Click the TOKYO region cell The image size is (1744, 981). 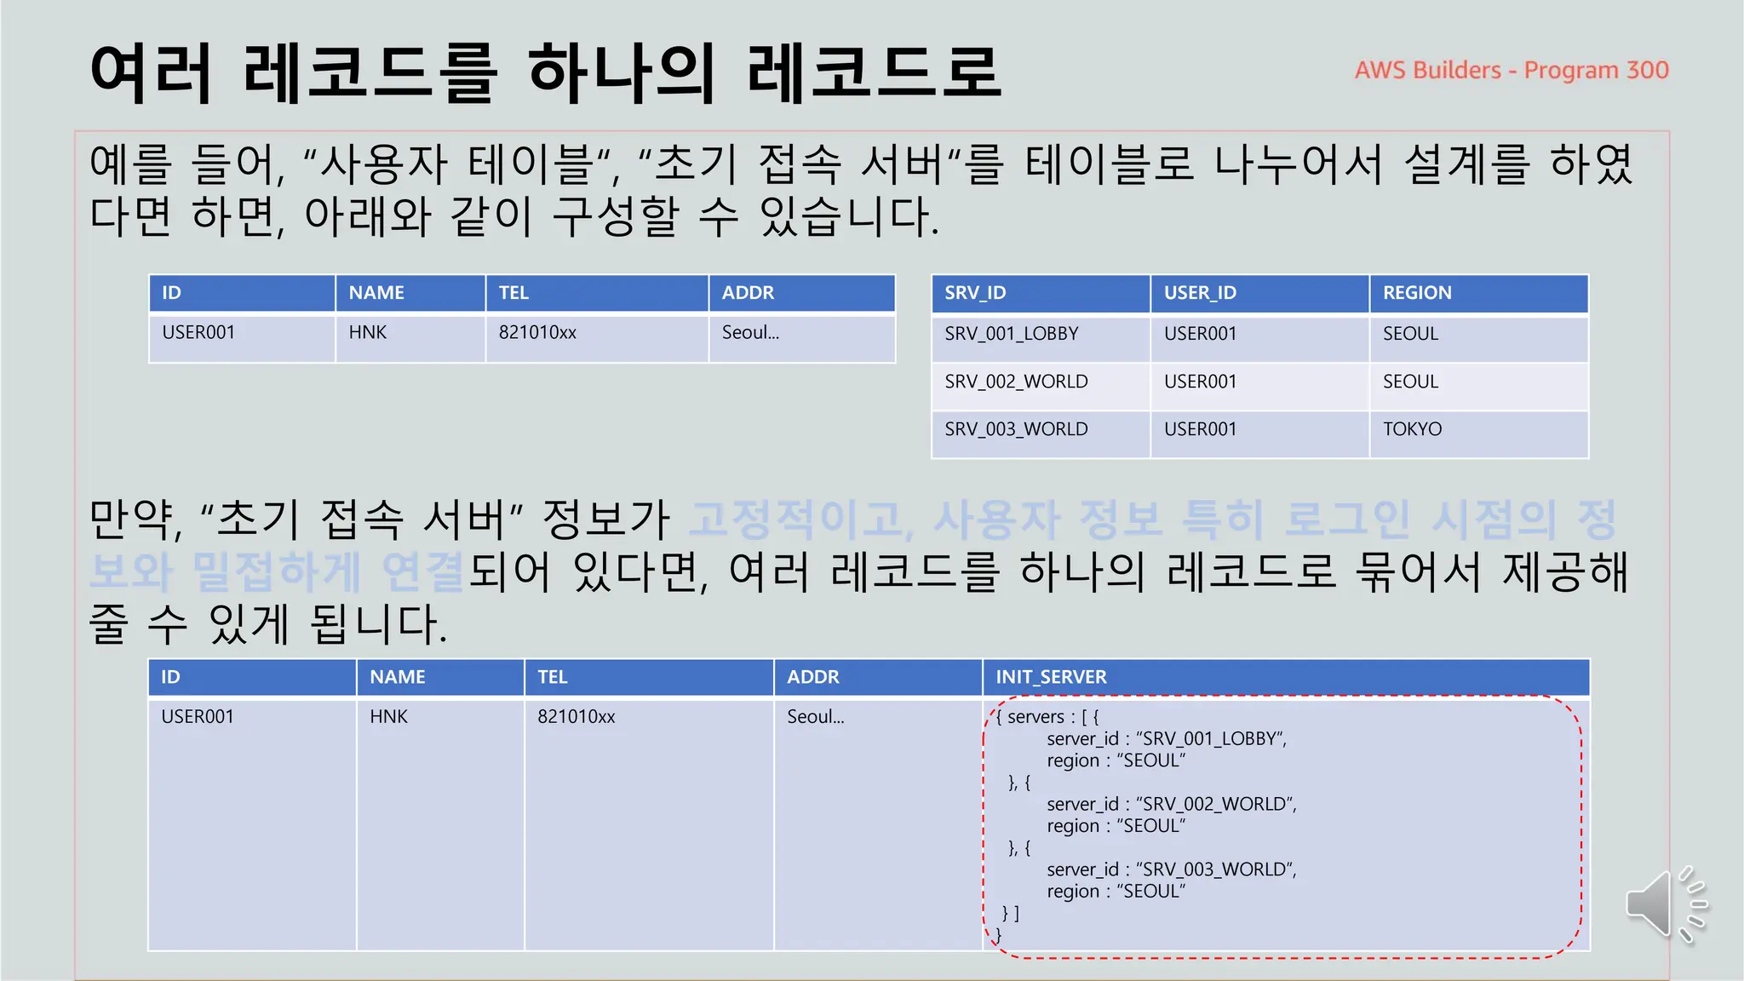(1479, 434)
